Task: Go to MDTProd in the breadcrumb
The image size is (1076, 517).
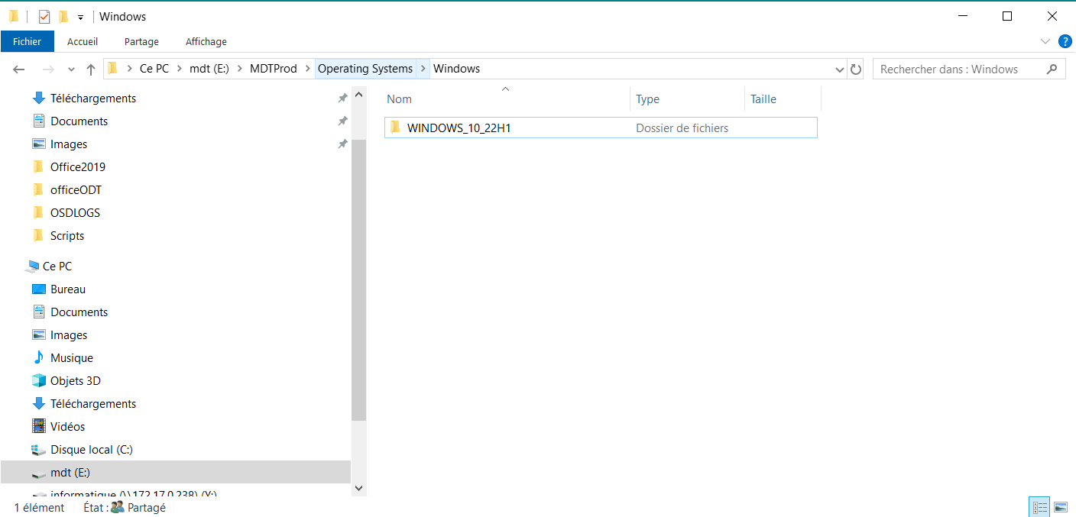Action: (273, 69)
